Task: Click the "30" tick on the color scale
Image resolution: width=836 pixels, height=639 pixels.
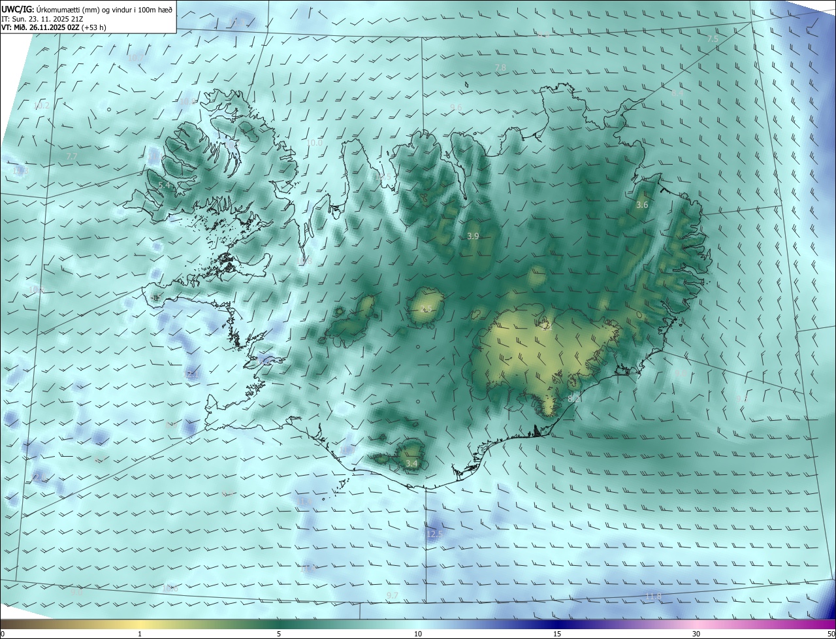Action: coord(696,634)
